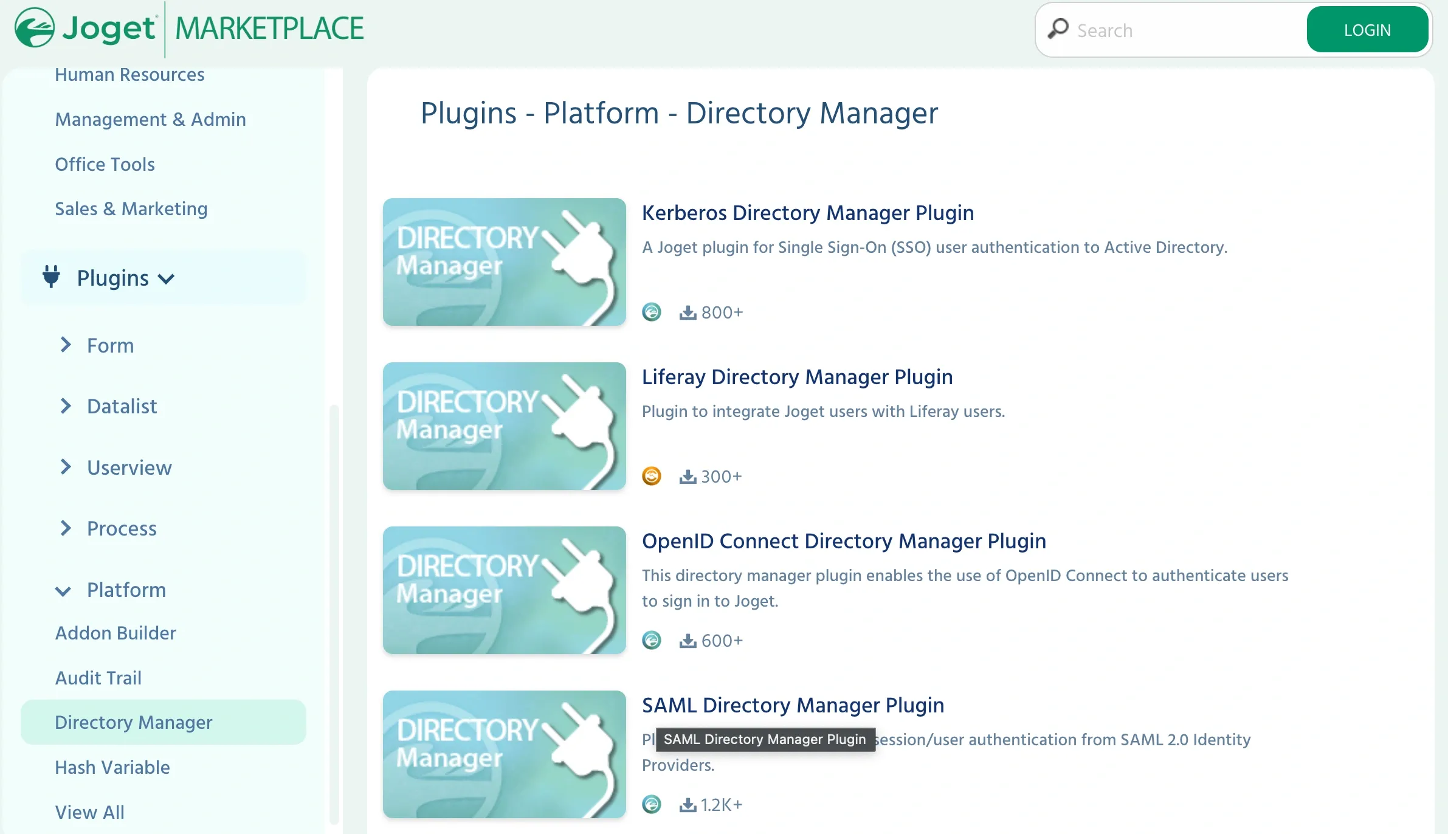Open Kerberos Directory Manager Plugin title
Image resolution: width=1448 pixels, height=834 pixels.
807,213
